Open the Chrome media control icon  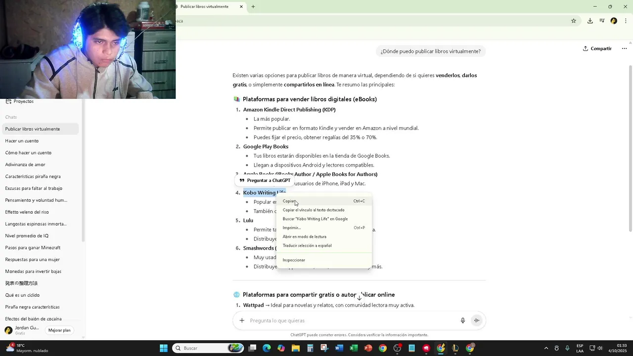(x=602, y=21)
